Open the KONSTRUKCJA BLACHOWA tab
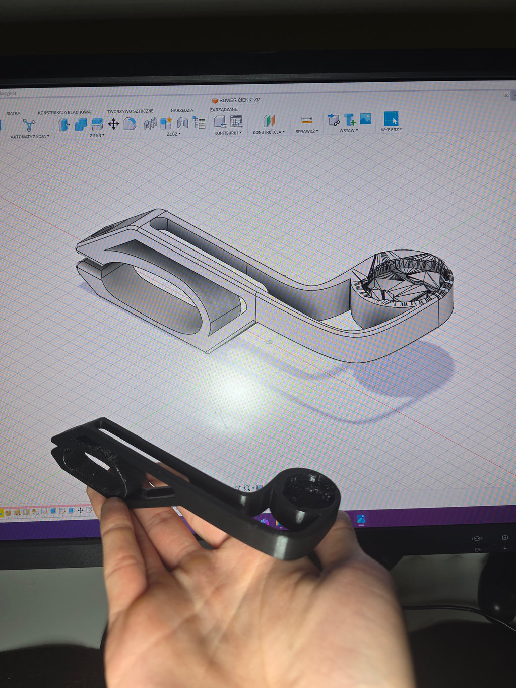Screen dimensions: 516x688 click(x=64, y=112)
